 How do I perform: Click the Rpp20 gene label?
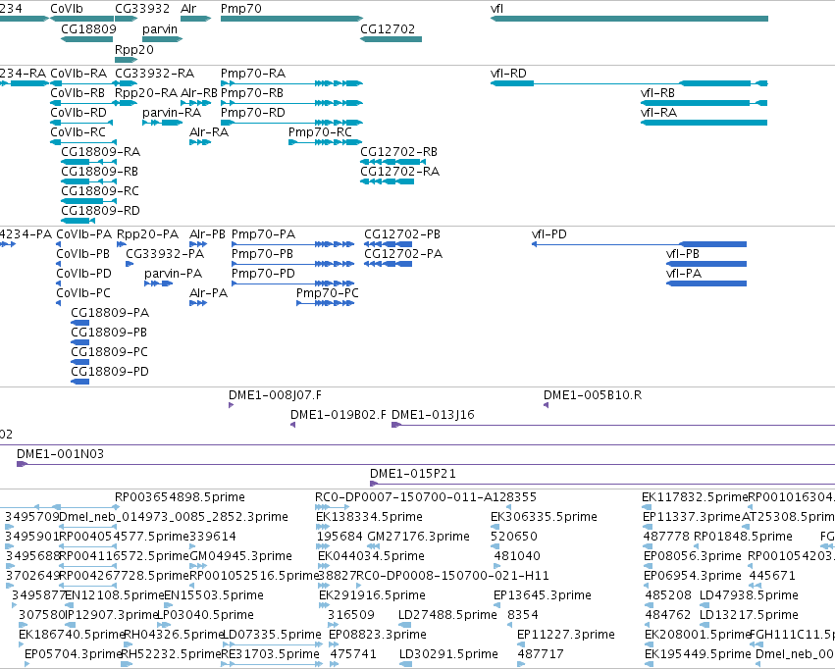pyautogui.click(x=134, y=49)
